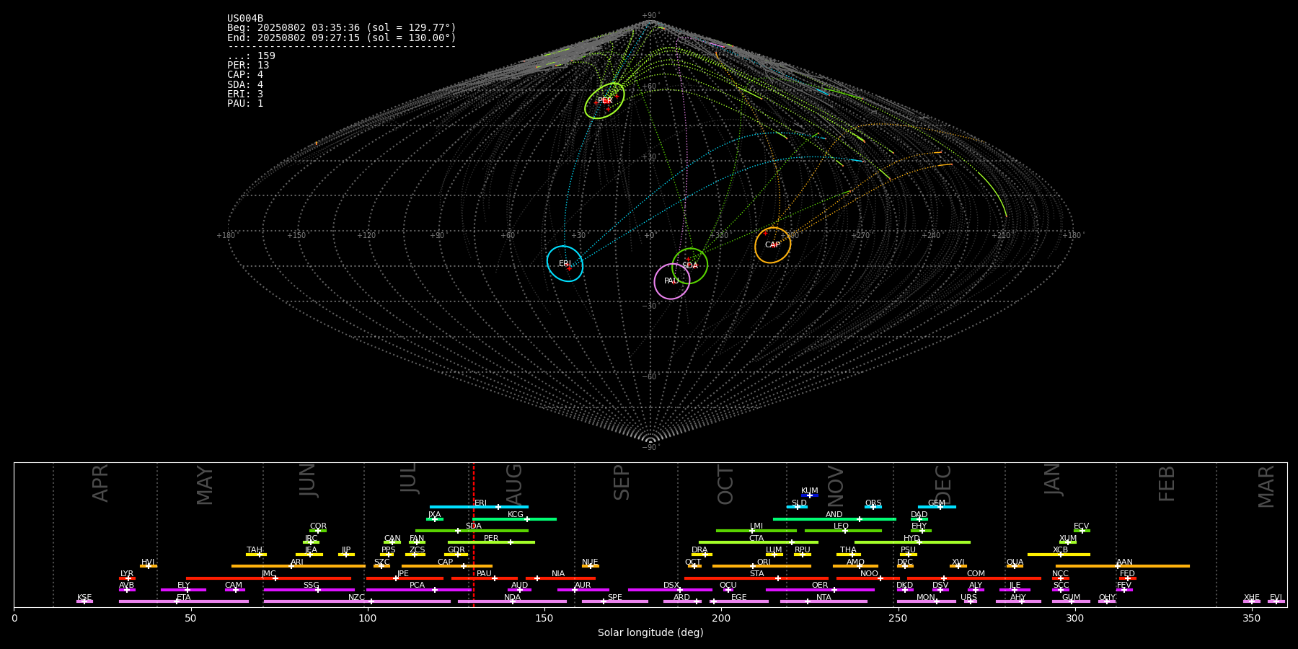Click the 'Solar longitude (deg)' axis title
This screenshot has width=1298, height=649.
650,632
